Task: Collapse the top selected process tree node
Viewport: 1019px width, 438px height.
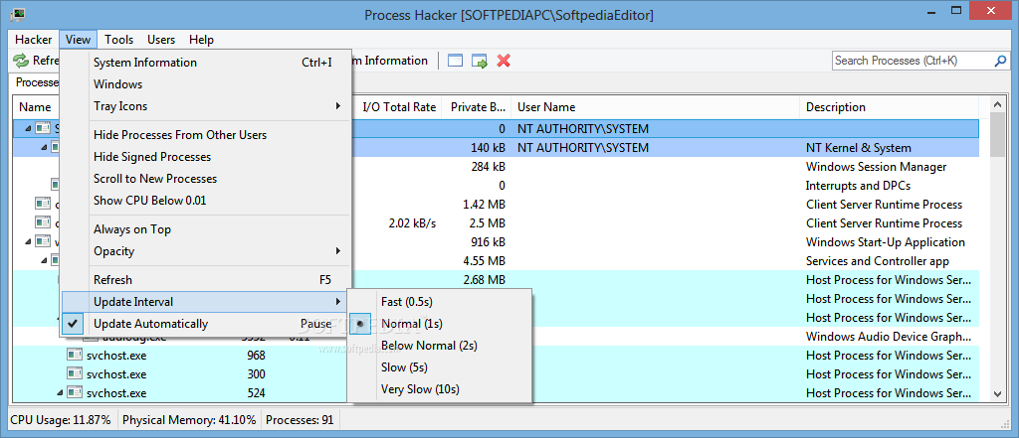Action: [x=28, y=128]
